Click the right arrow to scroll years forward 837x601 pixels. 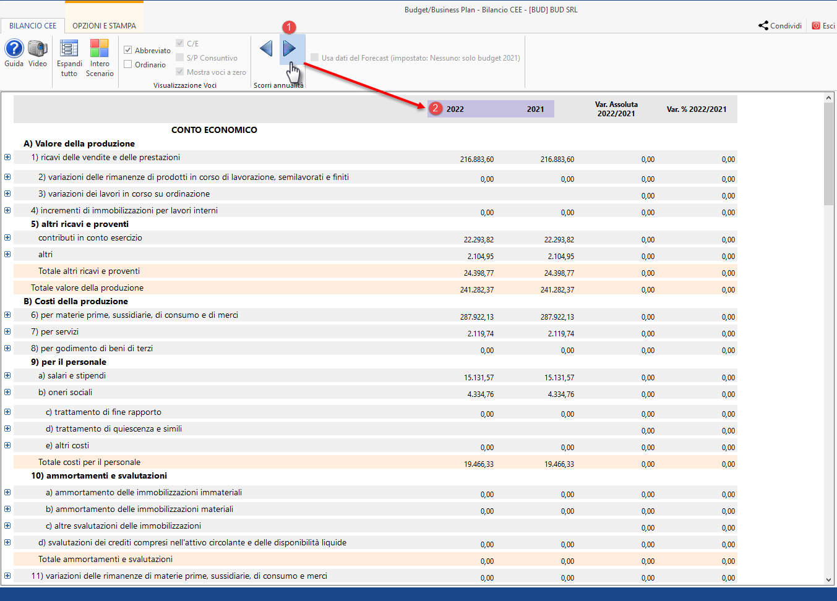(x=289, y=48)
